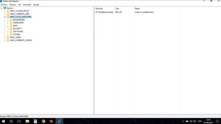Expand the HKEY_USERS chevron

(4, 38)
